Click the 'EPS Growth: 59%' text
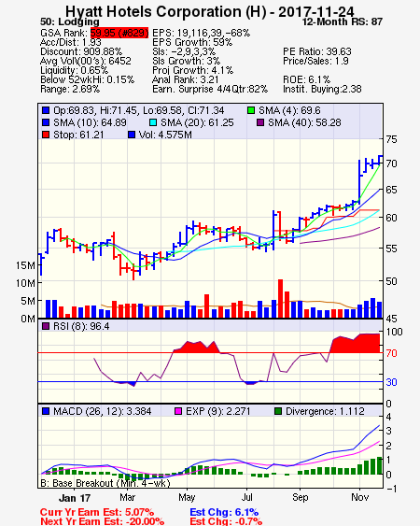420x526 pixels. click(x=192, y=42)
